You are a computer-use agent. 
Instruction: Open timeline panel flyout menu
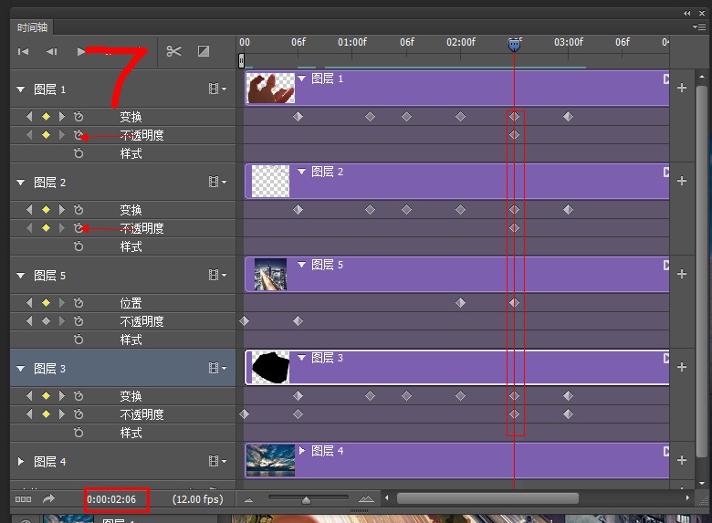coord(699,27)
